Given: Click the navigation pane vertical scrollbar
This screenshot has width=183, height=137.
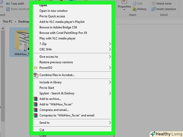Looking at the screenshot, I should click(3, 76).
